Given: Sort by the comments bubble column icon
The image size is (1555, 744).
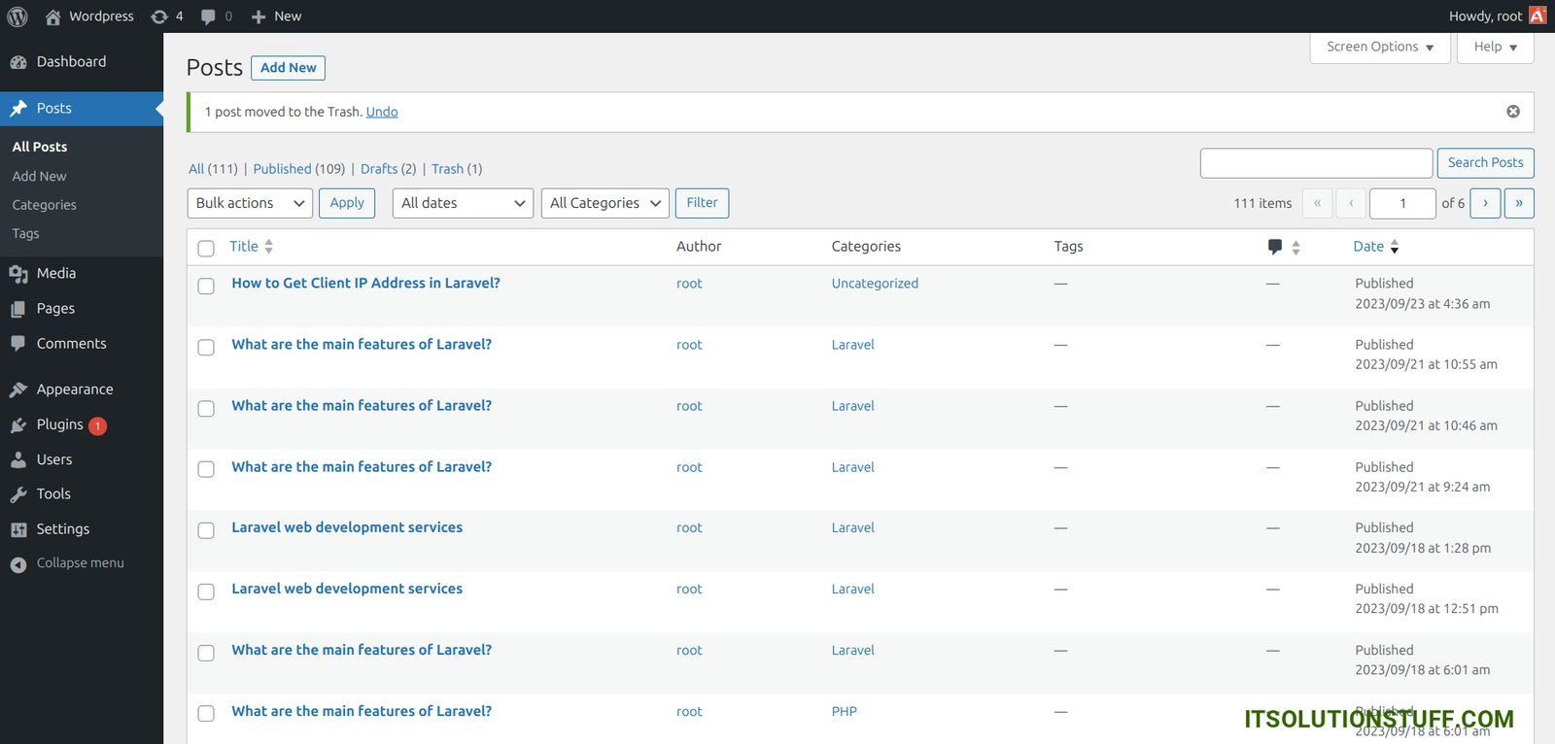Looking at the screenshot, I should pos(1275,247).
